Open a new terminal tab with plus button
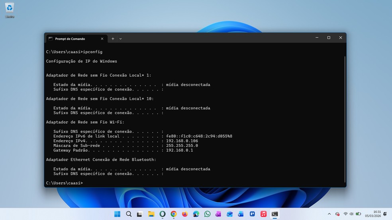 (113, 39)
